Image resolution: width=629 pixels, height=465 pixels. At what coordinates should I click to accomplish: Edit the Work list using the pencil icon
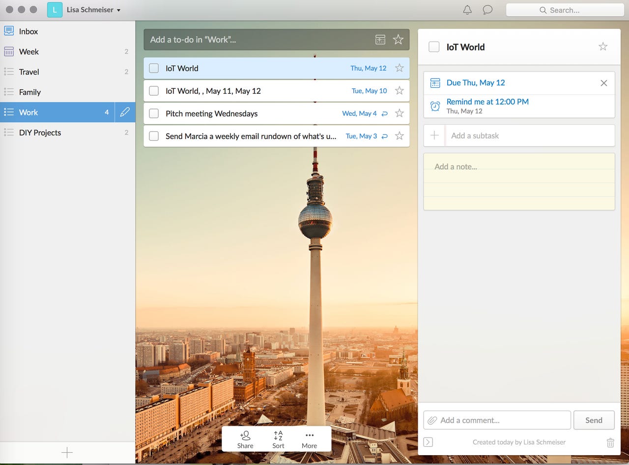click(x=125, y=112)
